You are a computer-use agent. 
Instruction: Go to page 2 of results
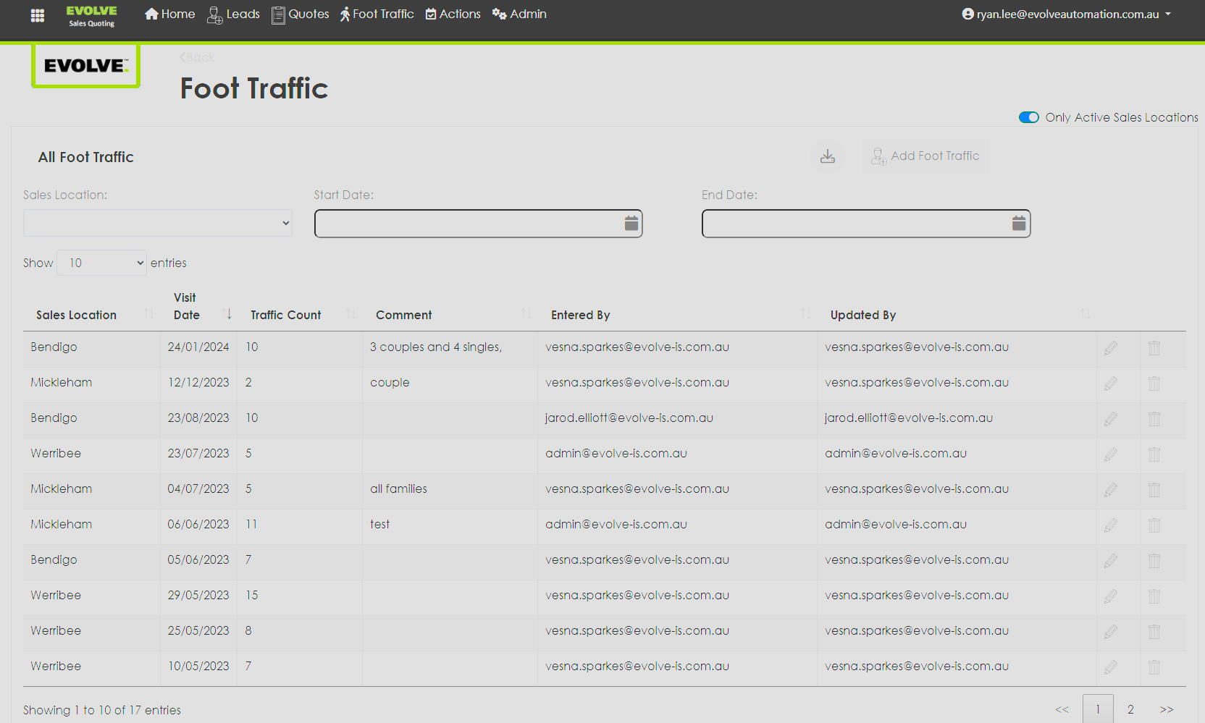[x=1130, y=709]
